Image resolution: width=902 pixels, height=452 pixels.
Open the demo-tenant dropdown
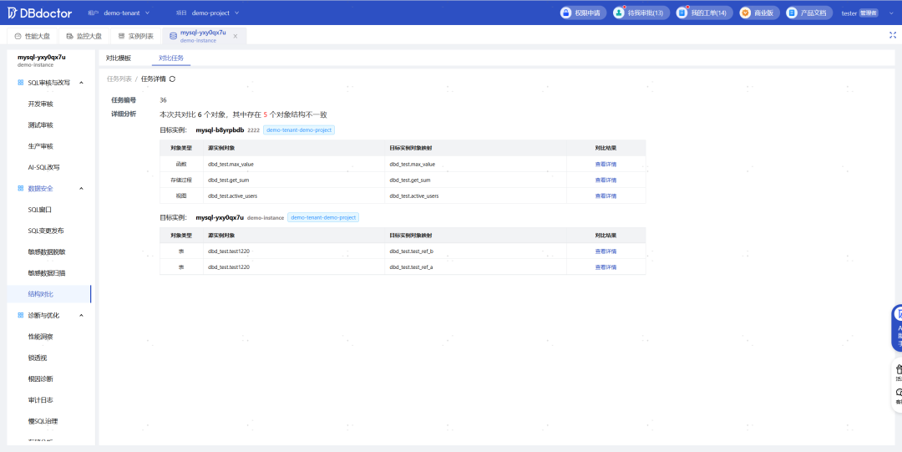[127, 13]
